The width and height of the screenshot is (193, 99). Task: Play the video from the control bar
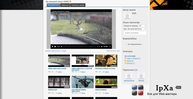[x=52, y=47]
